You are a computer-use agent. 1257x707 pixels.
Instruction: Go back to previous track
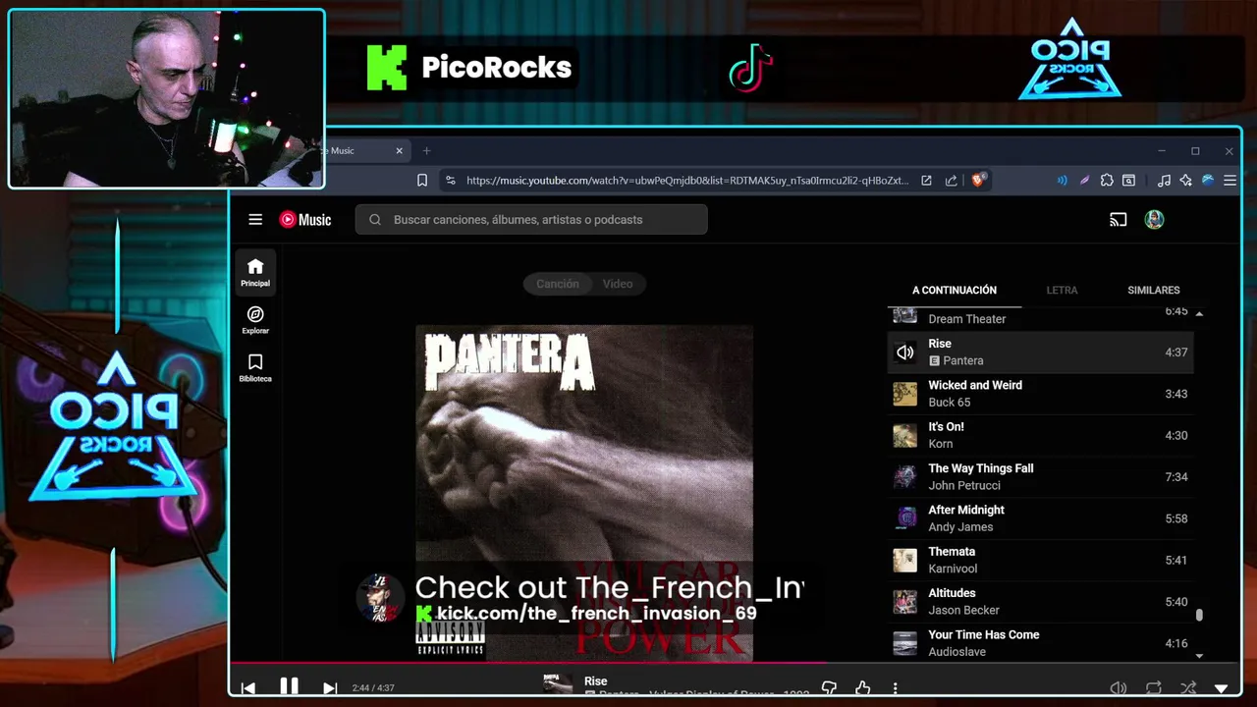[247, 688]
